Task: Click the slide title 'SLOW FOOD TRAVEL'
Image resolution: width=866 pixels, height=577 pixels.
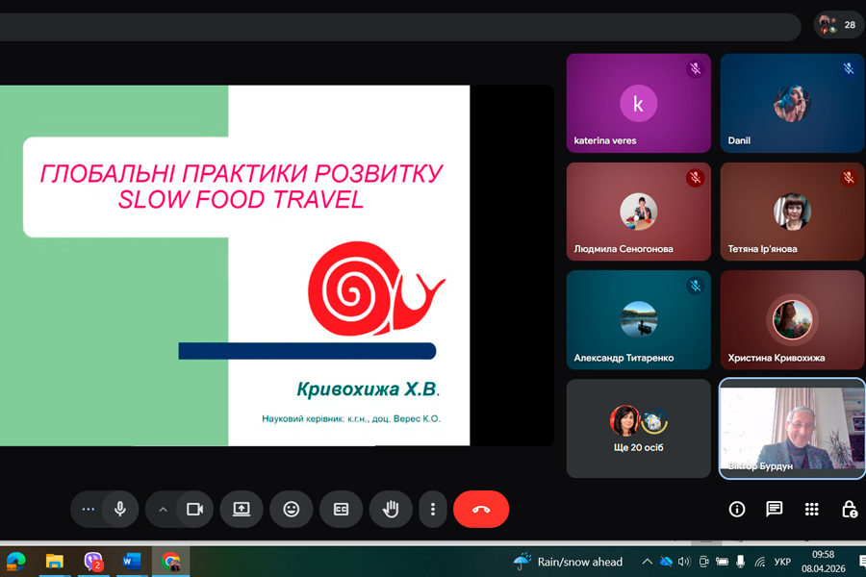Action: [241, 199]
